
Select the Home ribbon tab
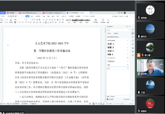(27, 16)
